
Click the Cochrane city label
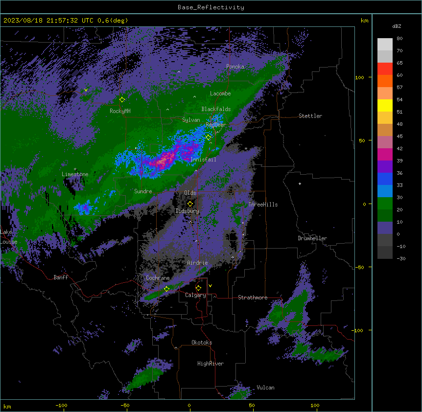point(158,278)
